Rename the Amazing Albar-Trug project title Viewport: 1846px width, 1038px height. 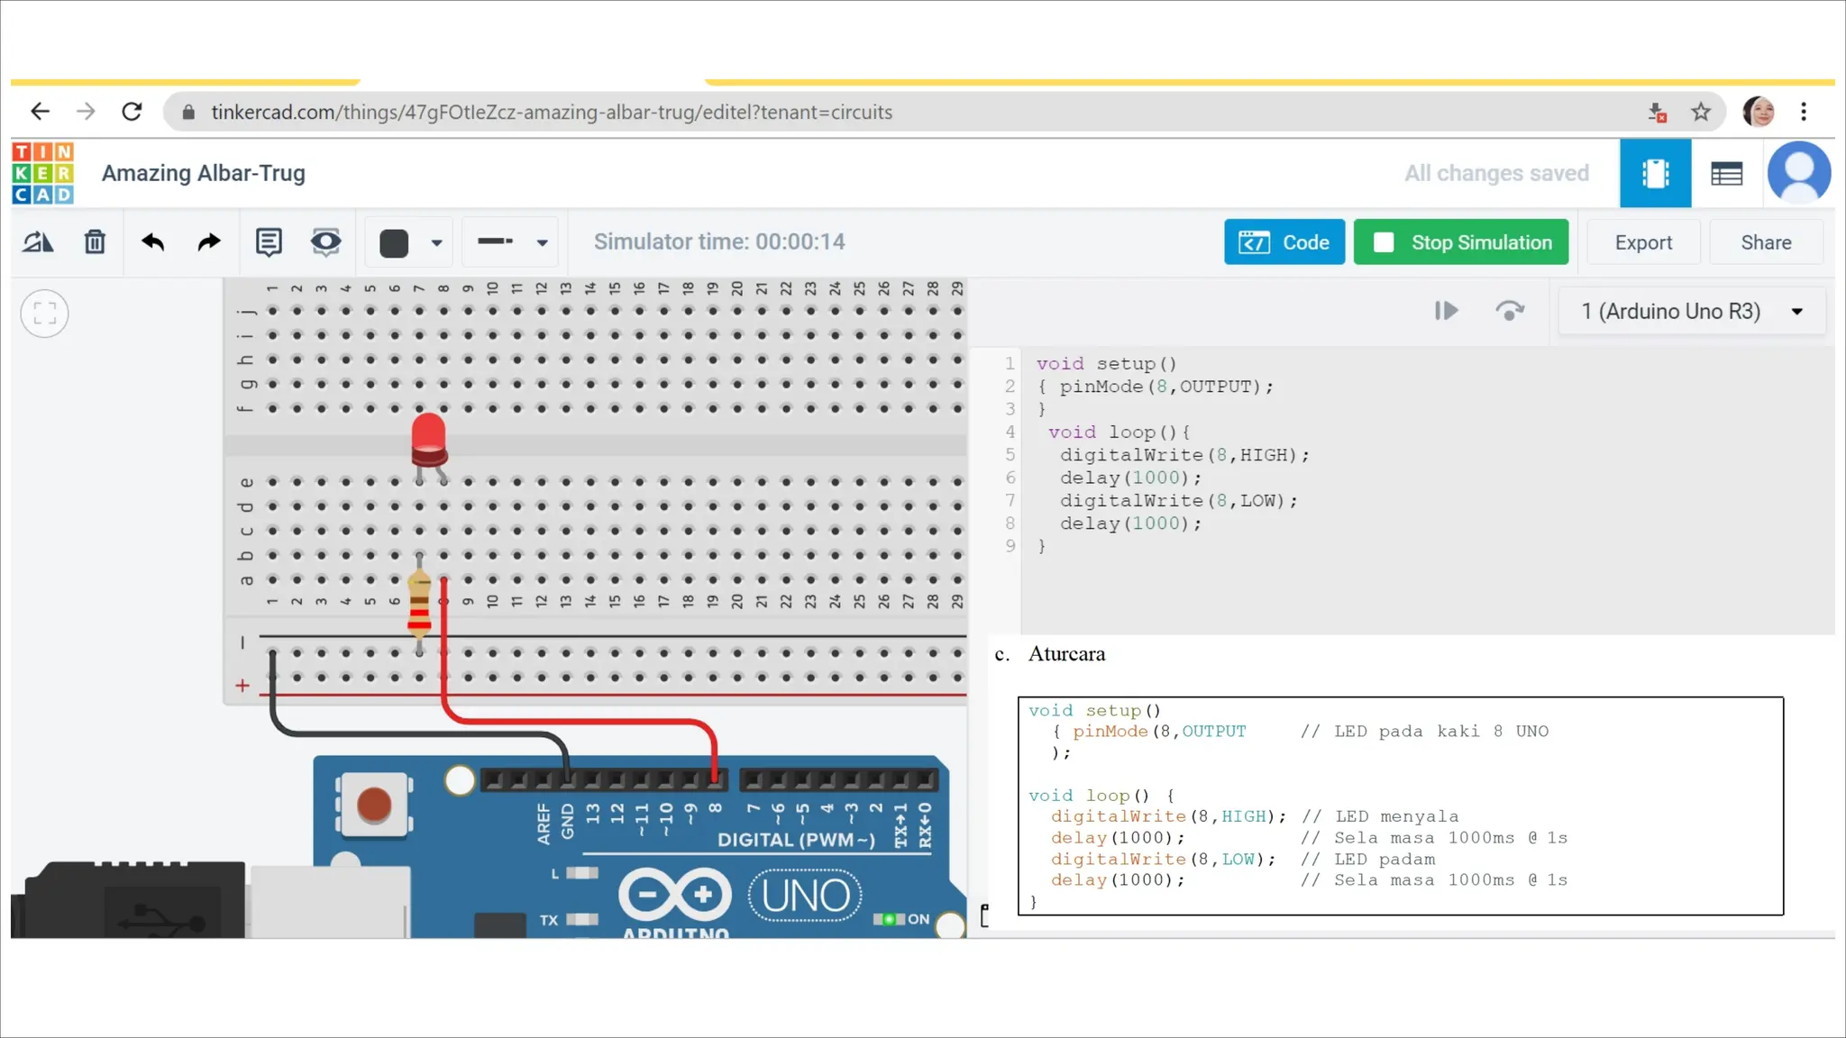click(x=204, y=173)
